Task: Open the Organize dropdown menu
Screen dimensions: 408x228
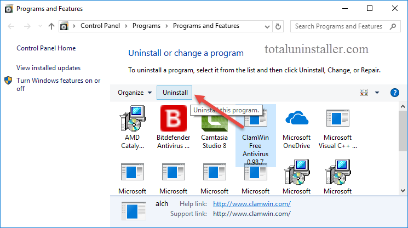Action: coord(135,93)
